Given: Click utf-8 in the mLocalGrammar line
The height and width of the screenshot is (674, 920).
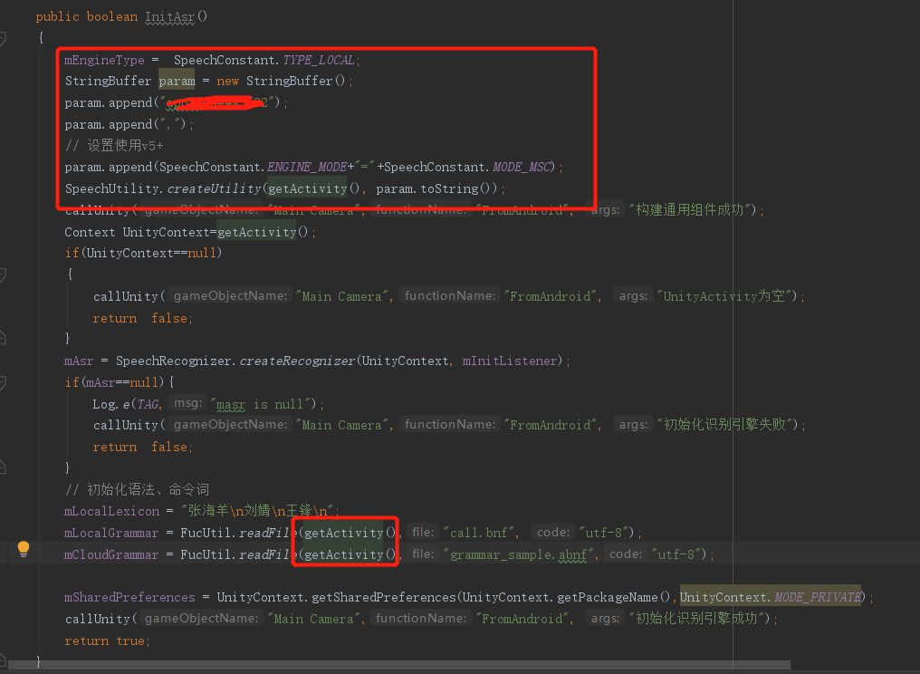Looking at the screenshot, I should tap(603, 533).
